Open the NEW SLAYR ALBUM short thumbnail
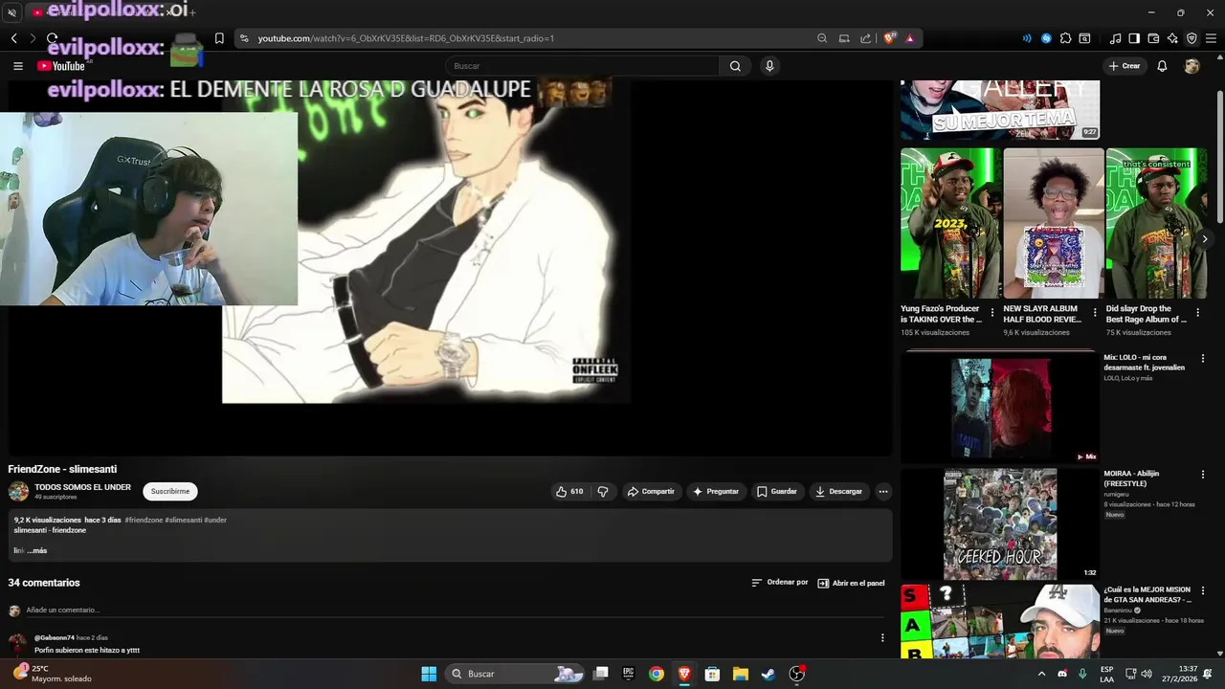The height and width of the screenshot is (689, 1225). [x=1054, y=223]
